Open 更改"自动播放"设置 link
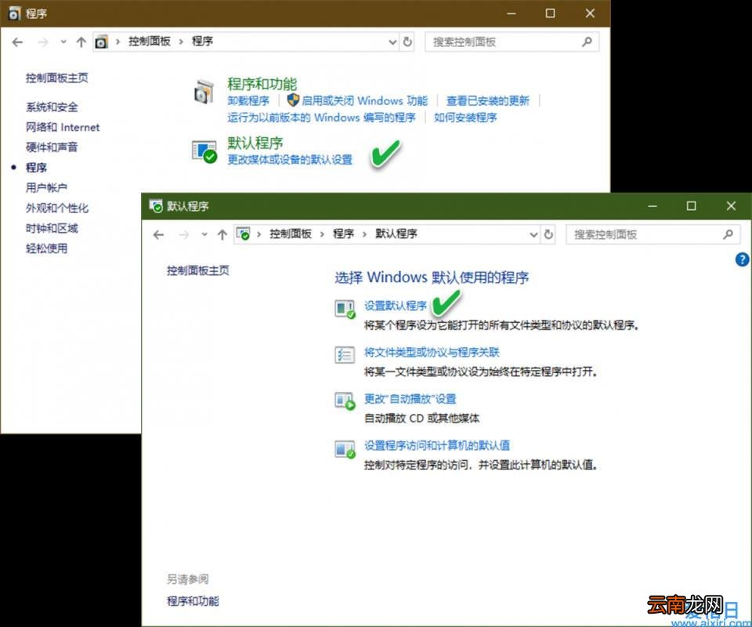The height and width of the screenshot is (627, 752). 410,399
